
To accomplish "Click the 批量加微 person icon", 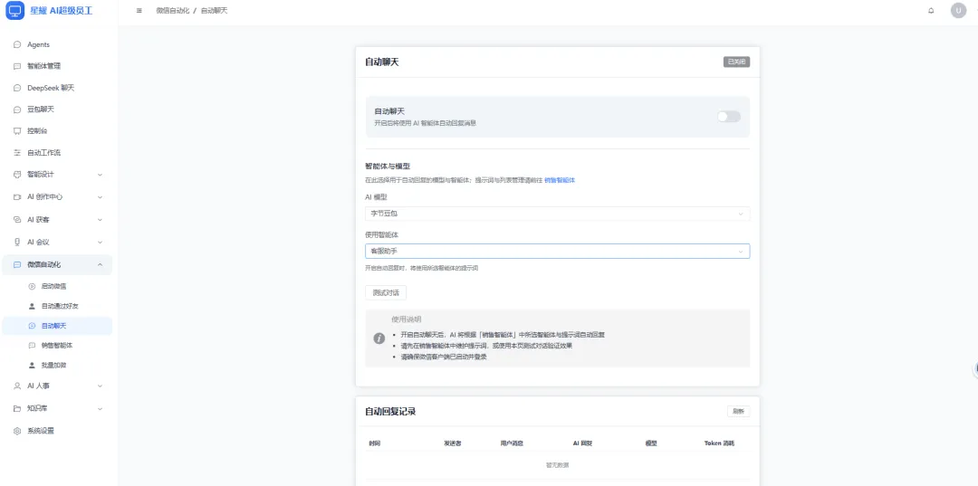I will tap(32, 365).
